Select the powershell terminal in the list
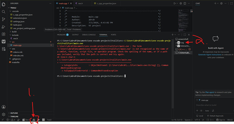This screenshot has height=124, width=234. tap(183, 39)
